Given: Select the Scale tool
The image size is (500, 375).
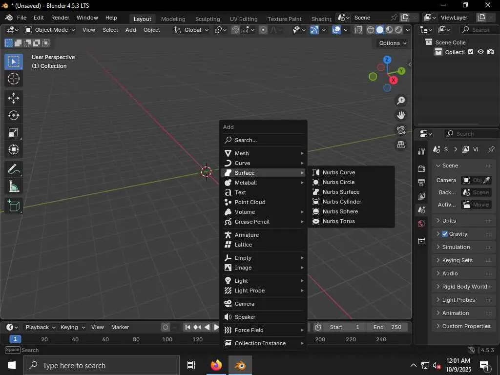Looking at the screenshot, I should coord(13,132).
